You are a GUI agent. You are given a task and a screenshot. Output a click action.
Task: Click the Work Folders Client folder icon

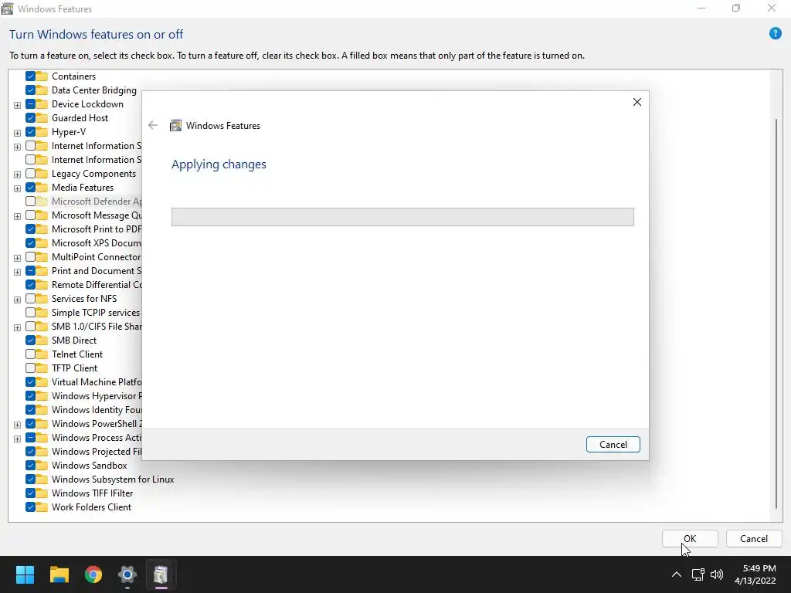tap(42, 507)
